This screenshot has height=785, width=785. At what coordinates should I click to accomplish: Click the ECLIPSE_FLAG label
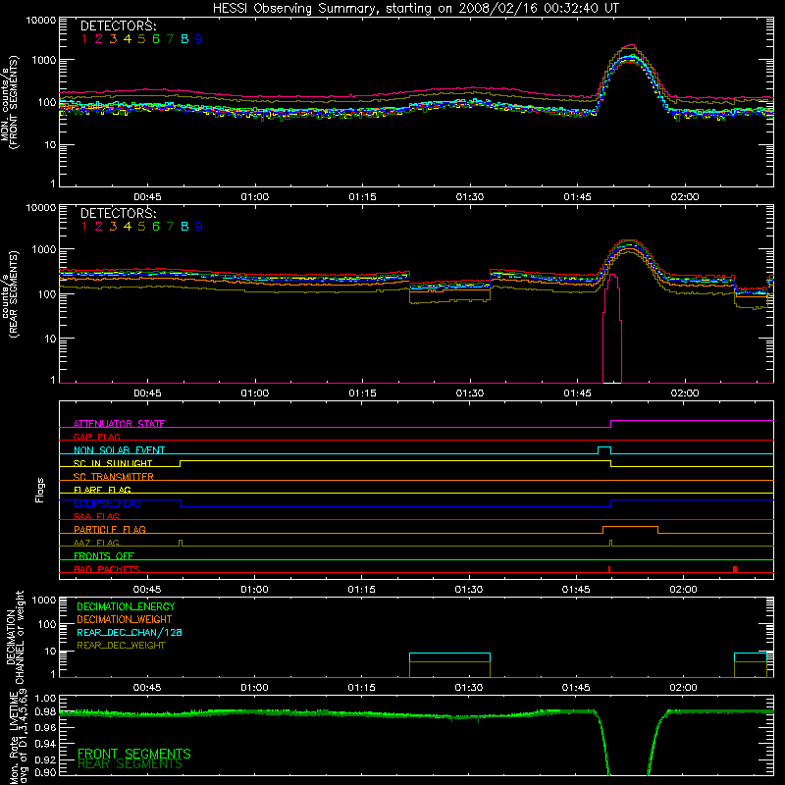coord(107,503)
